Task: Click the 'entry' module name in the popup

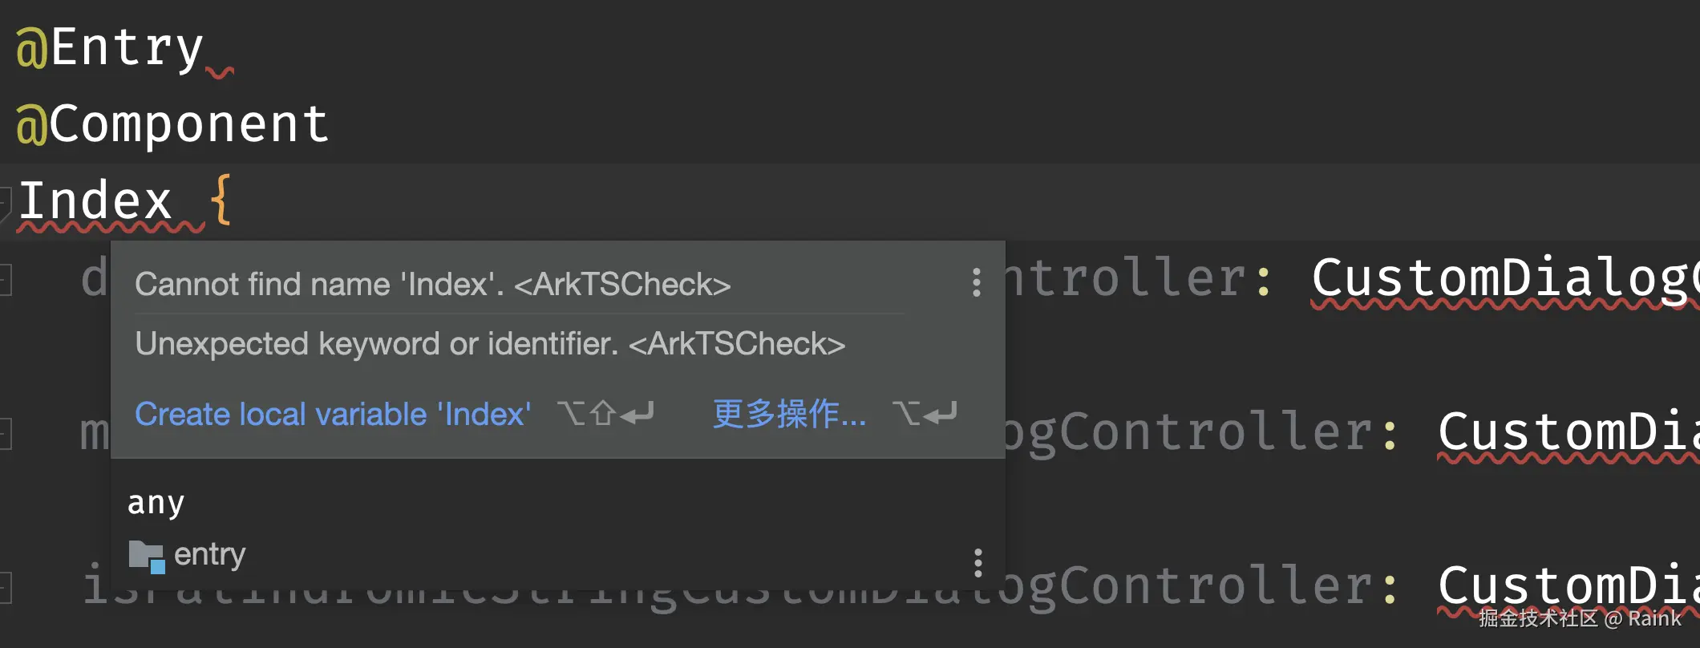Action: click(x=210, y=554)
